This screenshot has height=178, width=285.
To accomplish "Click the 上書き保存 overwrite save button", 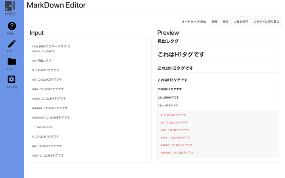I will tap(241, 22).
